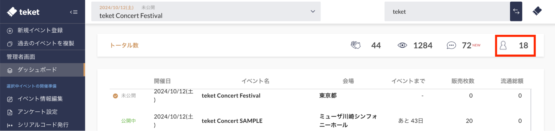The image size is (555, 131).
Task: Click the speech bubble comments icon
Action: (x=451, y=45)
